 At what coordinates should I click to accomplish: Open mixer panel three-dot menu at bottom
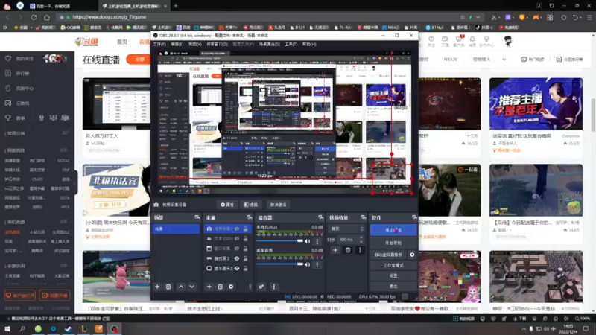coord(274,287)
